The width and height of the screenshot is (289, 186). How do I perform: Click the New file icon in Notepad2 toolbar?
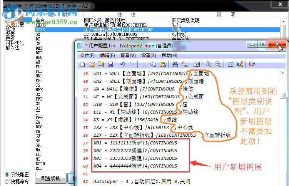point(83,64)
